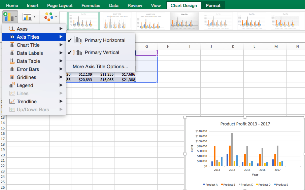
Task: Click the tall gray 2014 Product C bar
Action: click(232, 149)
